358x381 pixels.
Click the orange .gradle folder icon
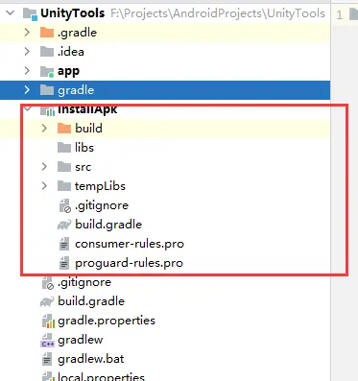pos(47,33)
